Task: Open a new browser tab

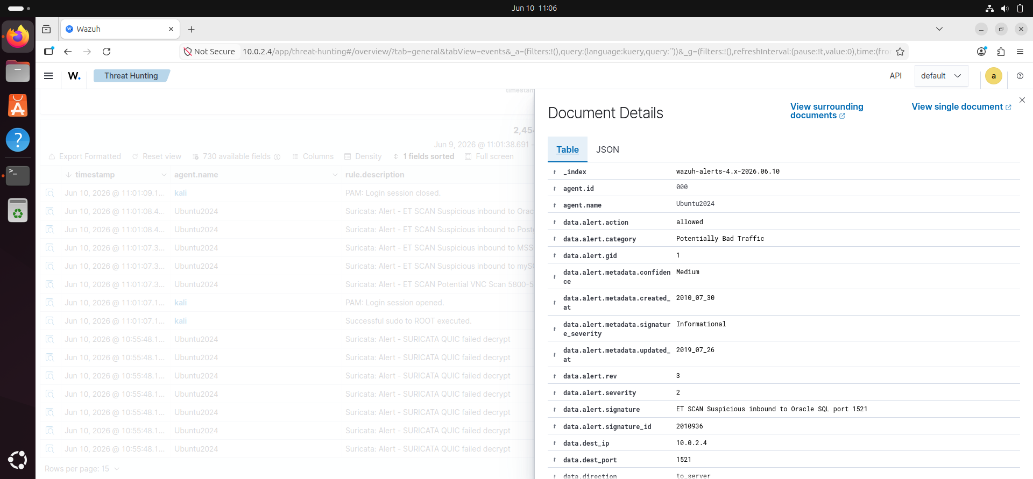Action: pyautogui.click(x=191, y=29)
